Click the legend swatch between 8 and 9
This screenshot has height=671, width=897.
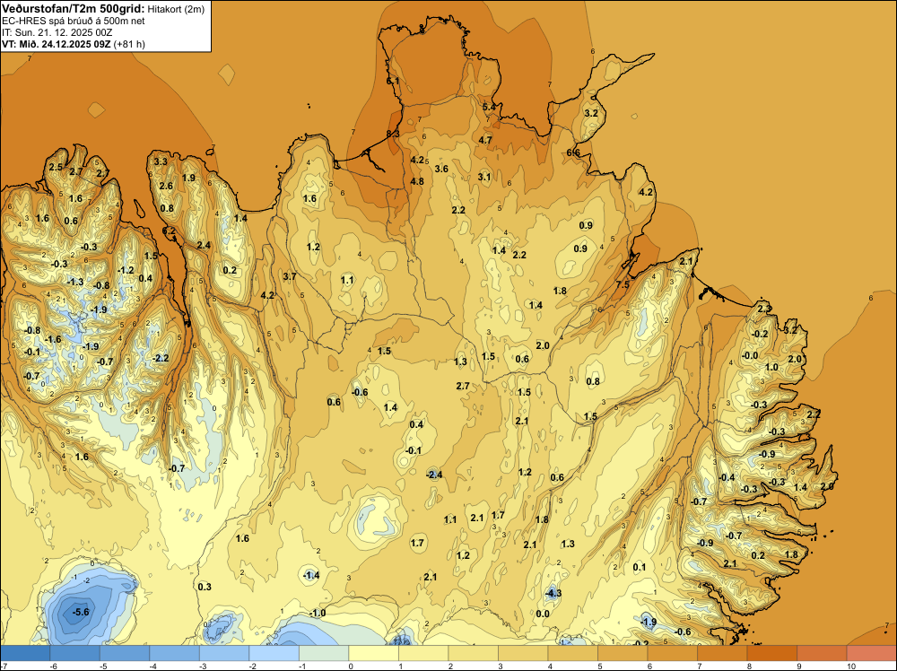(x=771, y=653)
